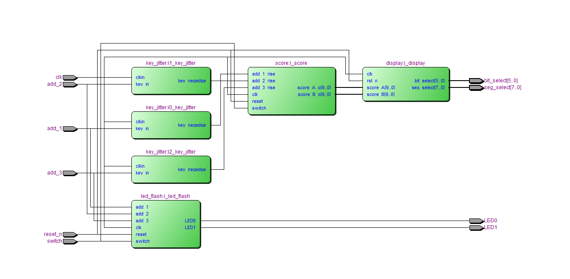570x279 pixels.
Task: Select add_3_rise port on score block
Action: [264, 88]
